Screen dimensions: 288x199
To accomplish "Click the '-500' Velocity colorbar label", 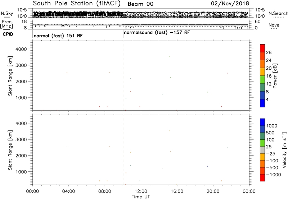I will [272, 168].
